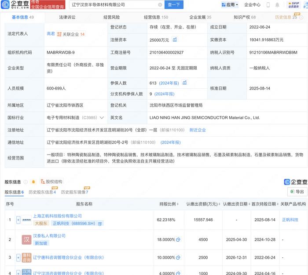This screenshot has height=275, width=308.
Task: Click the Qichacha logo in header
Action: pyautogui.click(x=15, y=5)
